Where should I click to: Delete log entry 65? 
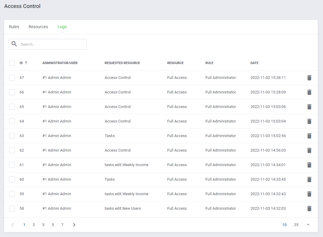coord(309,107)
